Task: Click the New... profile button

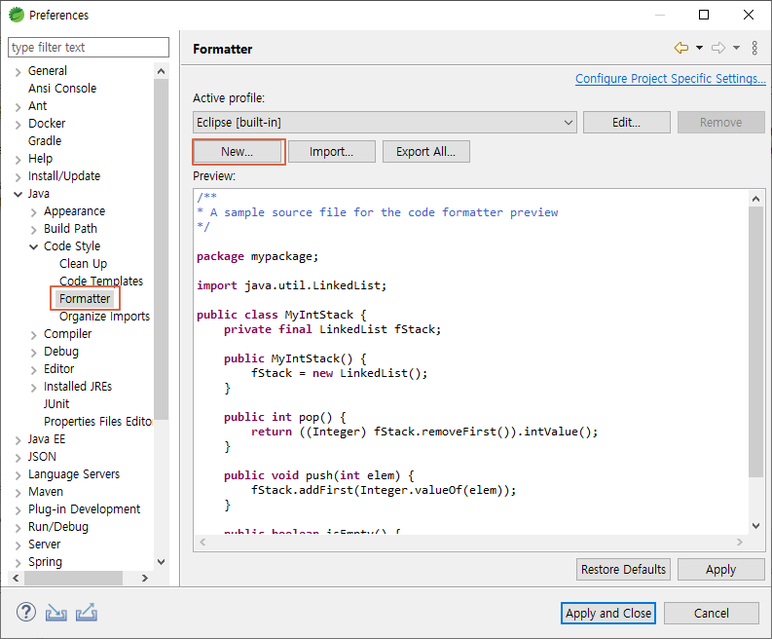Action: click(x=237, y=152)
